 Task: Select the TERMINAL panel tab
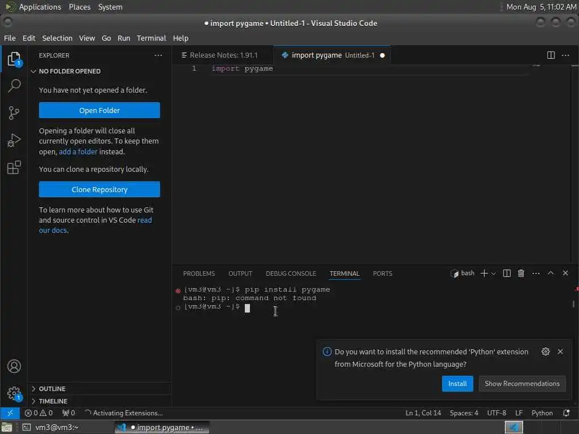(344, 274)
